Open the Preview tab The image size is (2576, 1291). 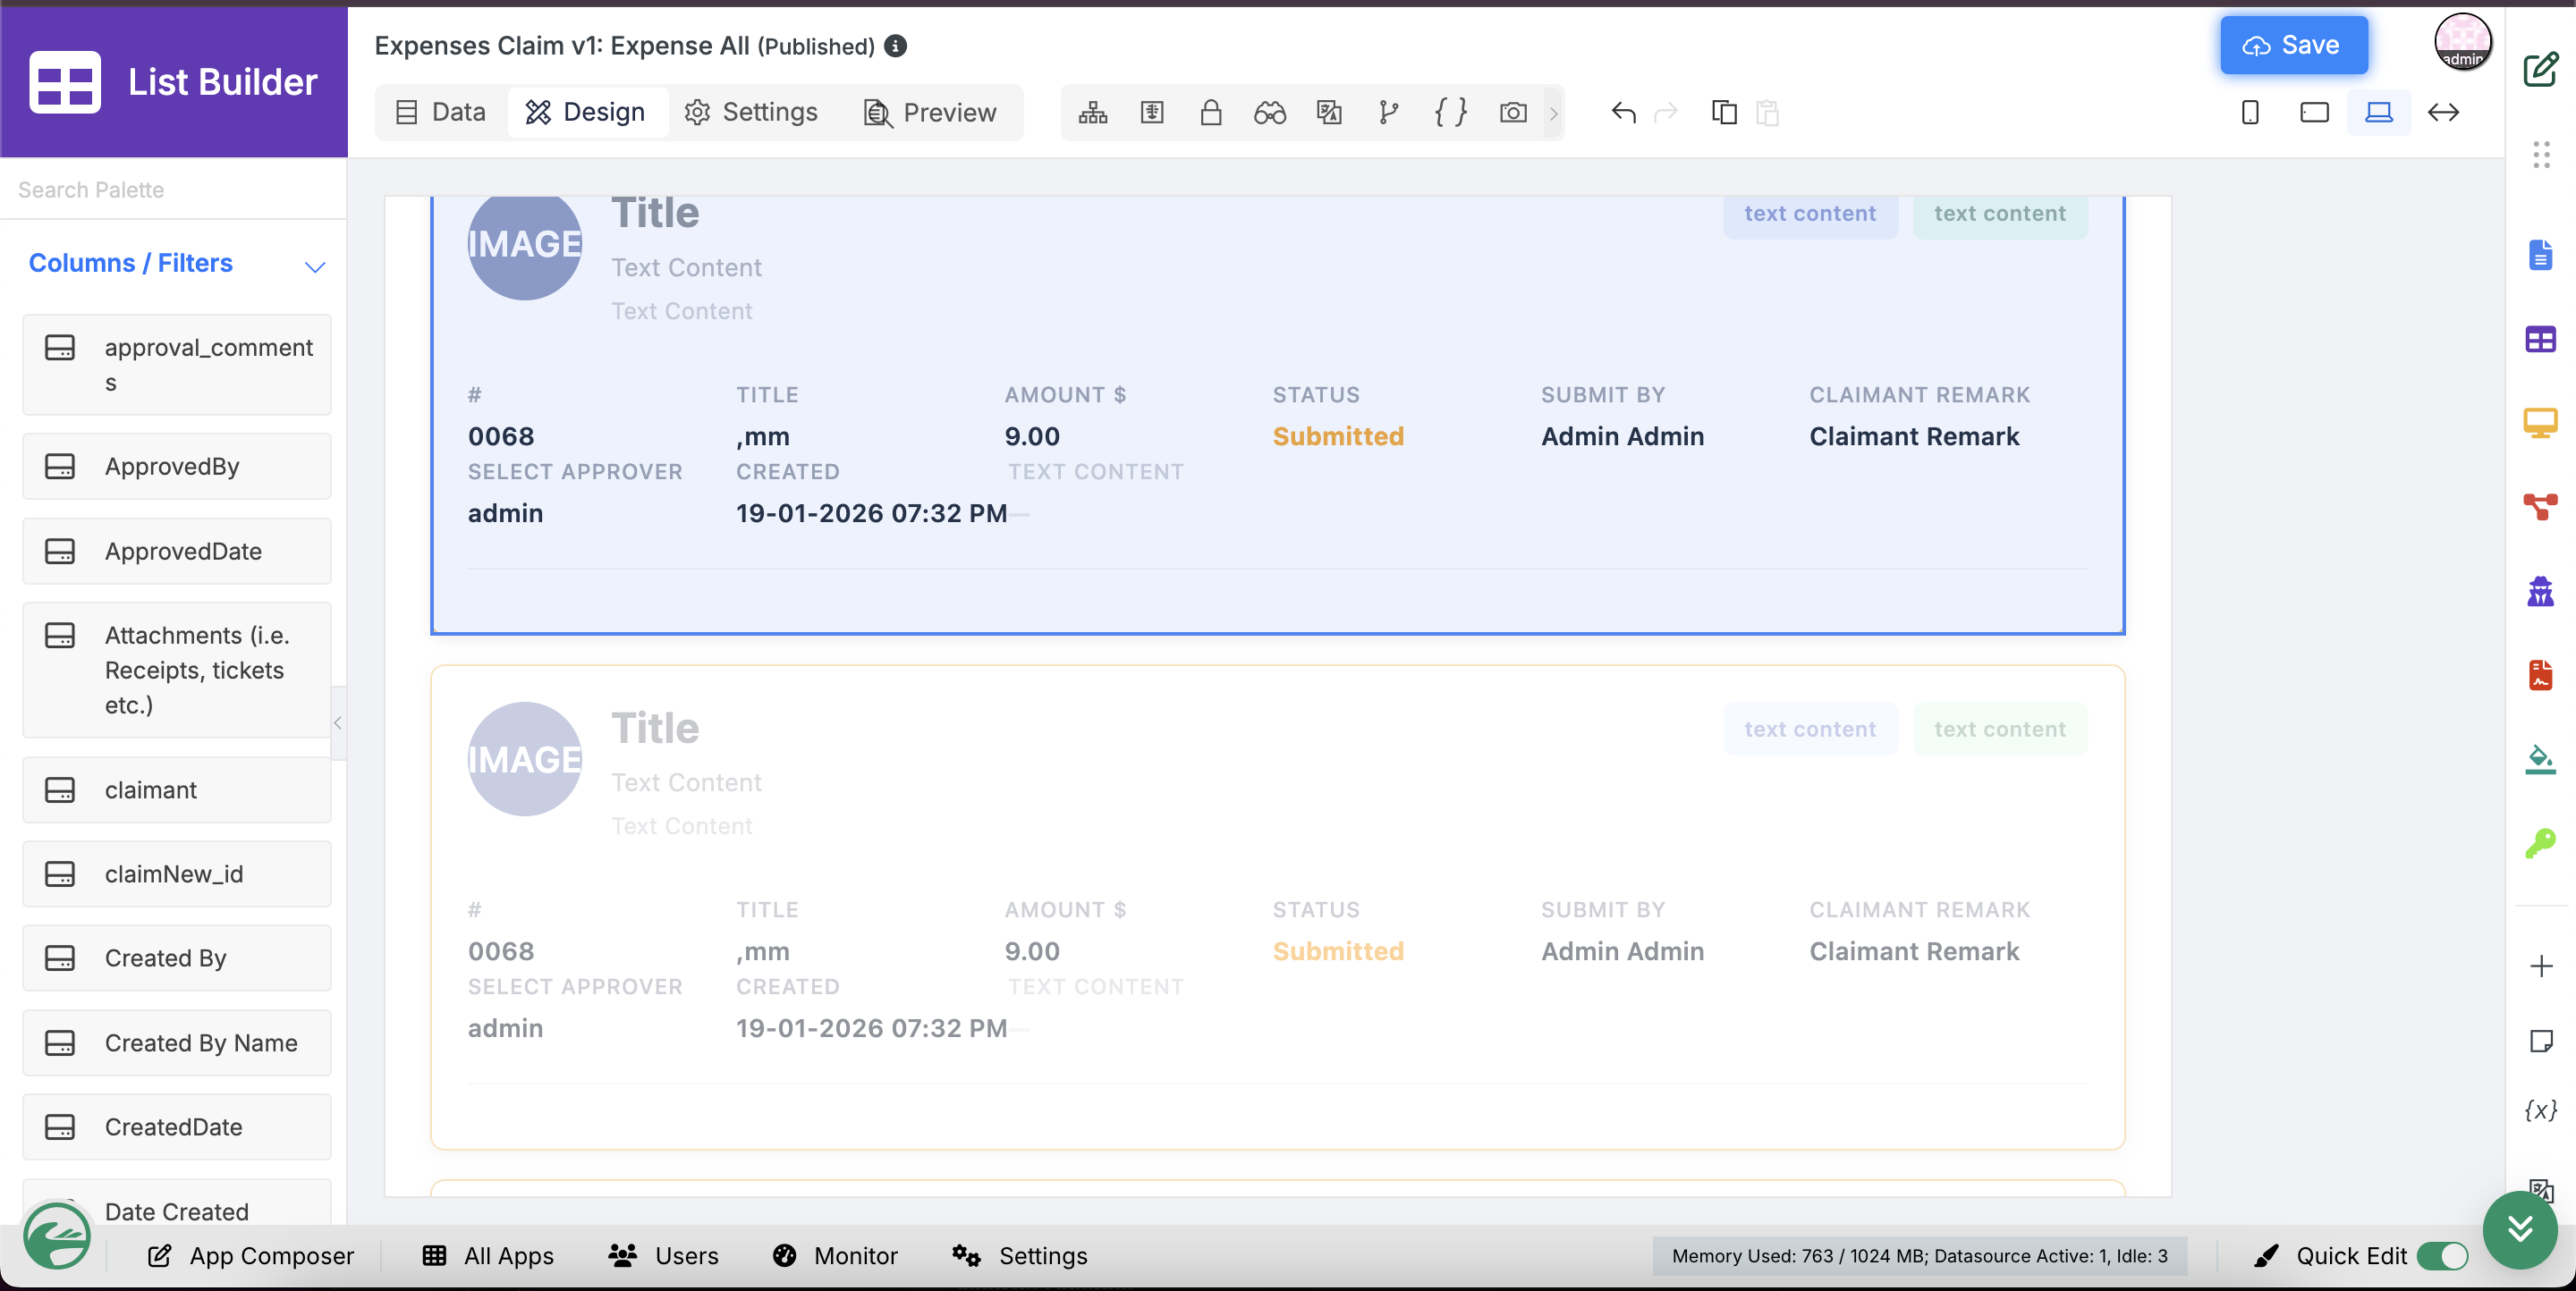coord(930,112)
